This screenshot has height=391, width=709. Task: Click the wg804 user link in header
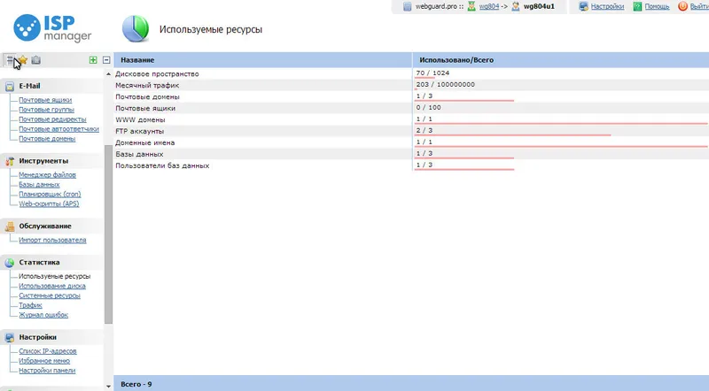[489, 6]
